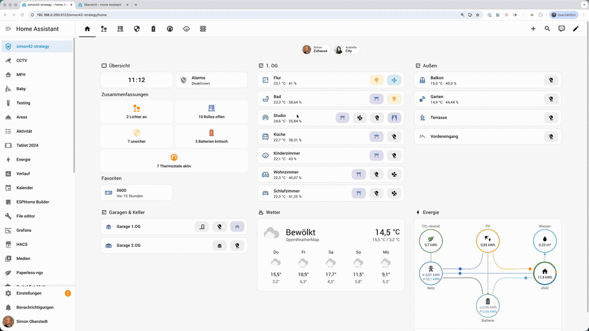
Task: Open 7 Thermostate aktiv summary
Action: [174, 161]
